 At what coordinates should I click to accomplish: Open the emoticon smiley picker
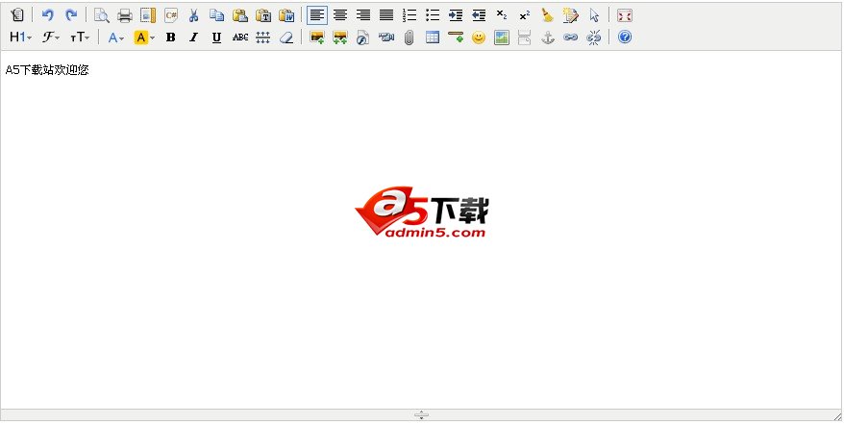coord(479,37)
